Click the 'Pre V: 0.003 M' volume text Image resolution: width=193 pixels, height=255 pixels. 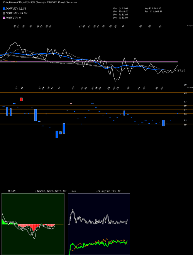[x=153, y=12]
